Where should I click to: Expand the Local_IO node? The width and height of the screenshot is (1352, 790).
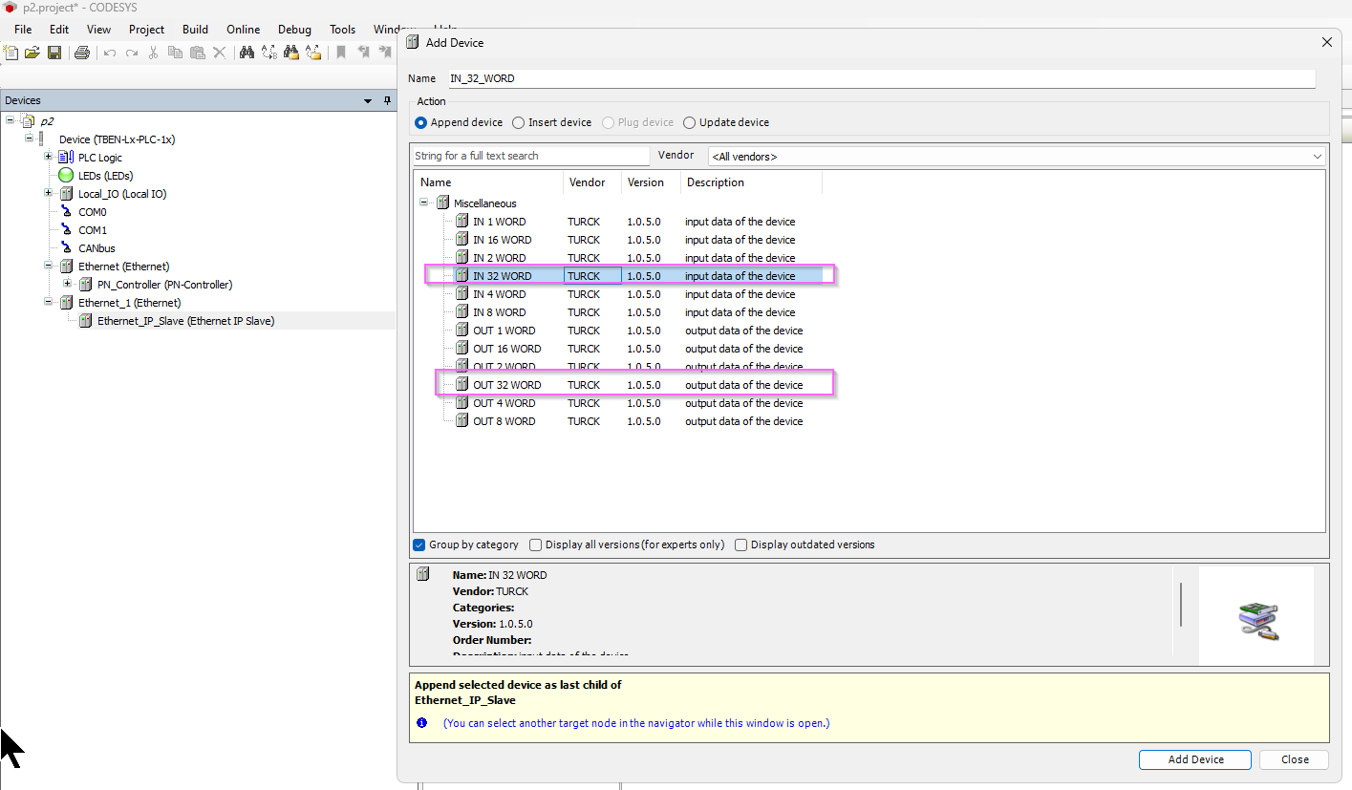pos(49,193)
